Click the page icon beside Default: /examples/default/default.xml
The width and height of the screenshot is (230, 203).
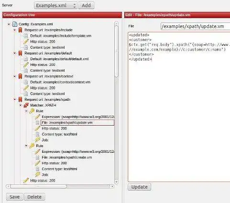[x=26, y=59]
